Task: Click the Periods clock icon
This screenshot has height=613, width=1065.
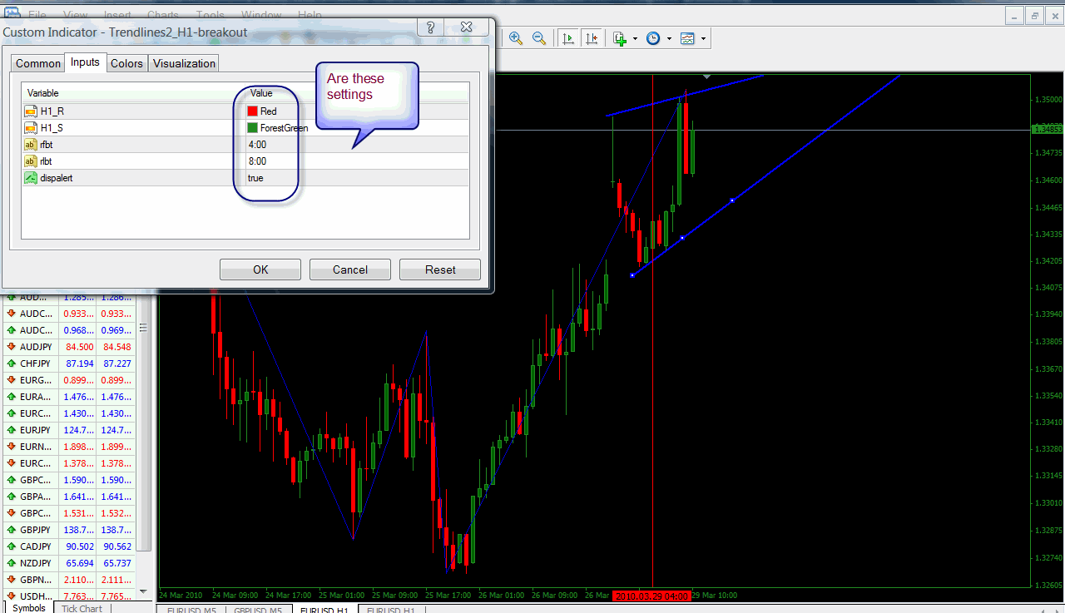Action: (653, 38)
